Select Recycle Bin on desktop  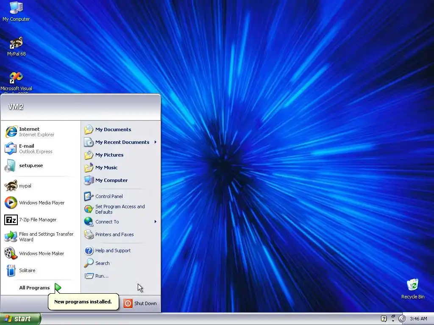click(413, 289)
